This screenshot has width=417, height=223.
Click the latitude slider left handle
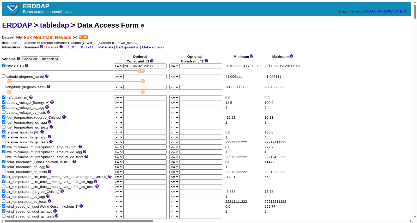tap(9, 81)
